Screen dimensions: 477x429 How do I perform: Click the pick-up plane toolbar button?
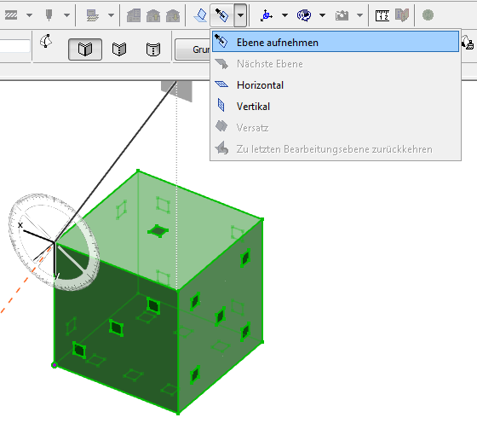(x=221, y=15)
